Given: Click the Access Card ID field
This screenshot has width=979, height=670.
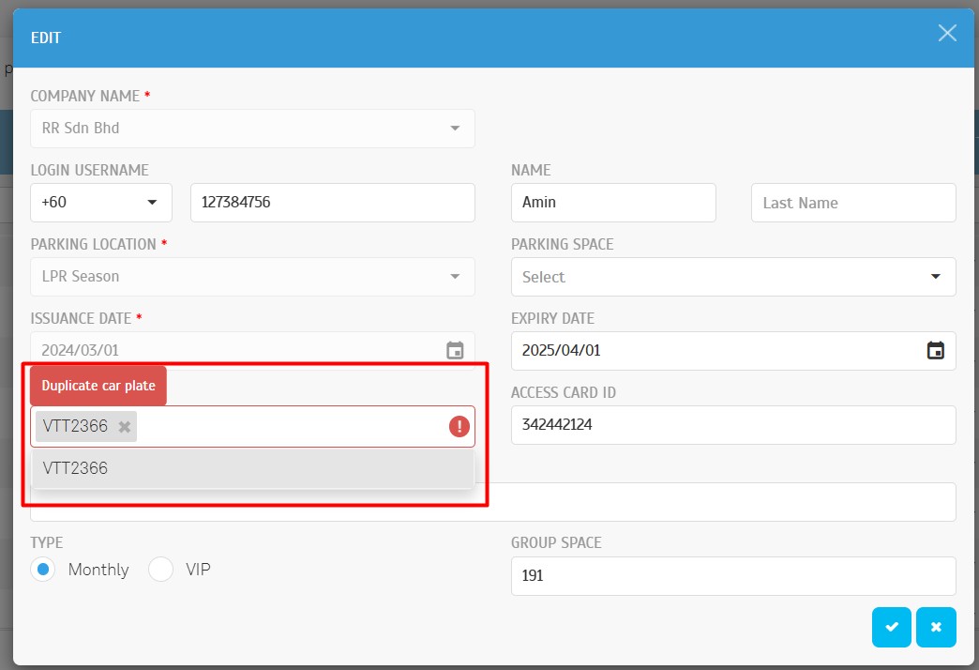Looking at the screenshot, I should tap(732, 425).
